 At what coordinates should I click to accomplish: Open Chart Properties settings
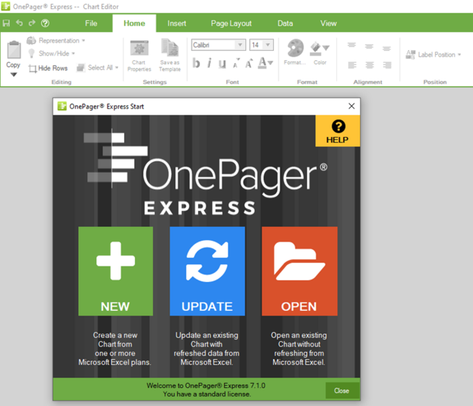tap(139, 56)
